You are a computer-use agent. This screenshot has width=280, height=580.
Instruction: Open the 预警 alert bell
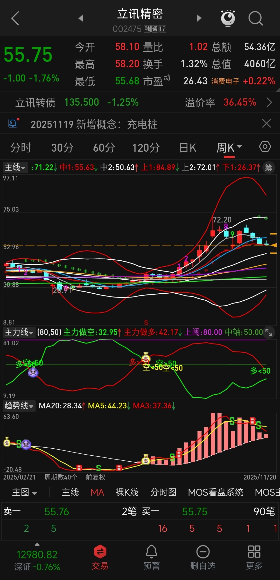coord(152,557)
